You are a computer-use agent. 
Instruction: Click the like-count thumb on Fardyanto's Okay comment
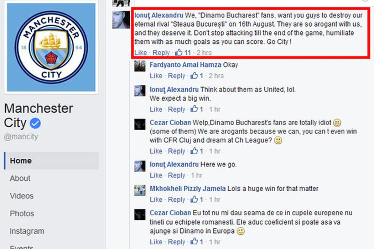(x=194, y=75)
